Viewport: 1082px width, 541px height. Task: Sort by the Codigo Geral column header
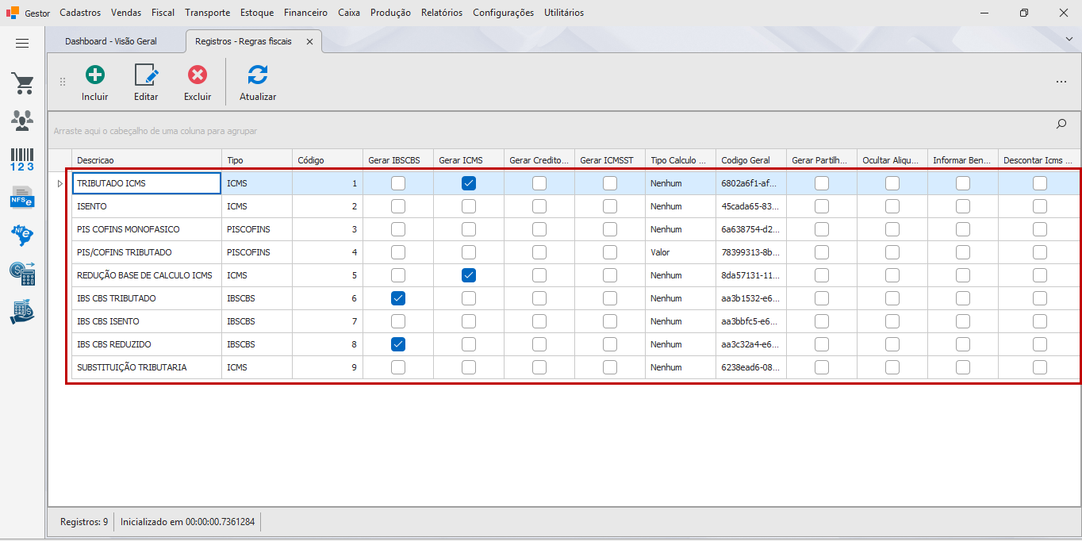(x=751, y=160)
